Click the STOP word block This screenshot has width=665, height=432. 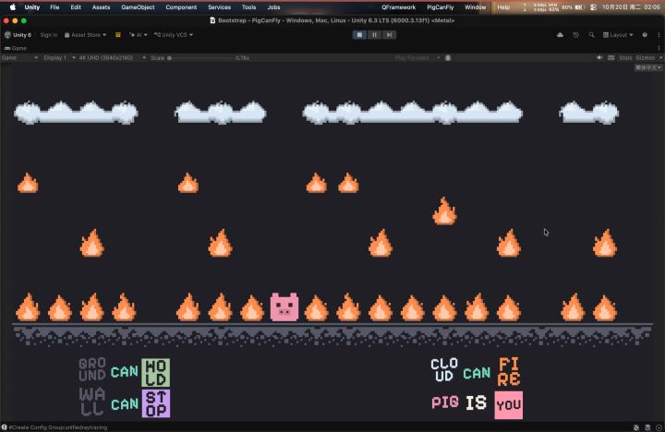tap(156, 403)
